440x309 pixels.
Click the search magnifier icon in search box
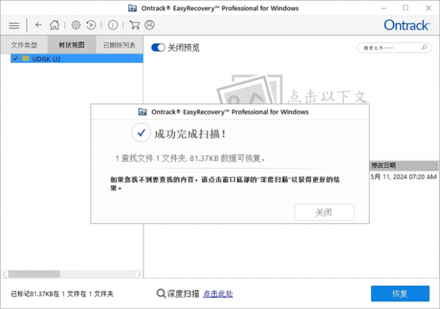click(424, 47)
